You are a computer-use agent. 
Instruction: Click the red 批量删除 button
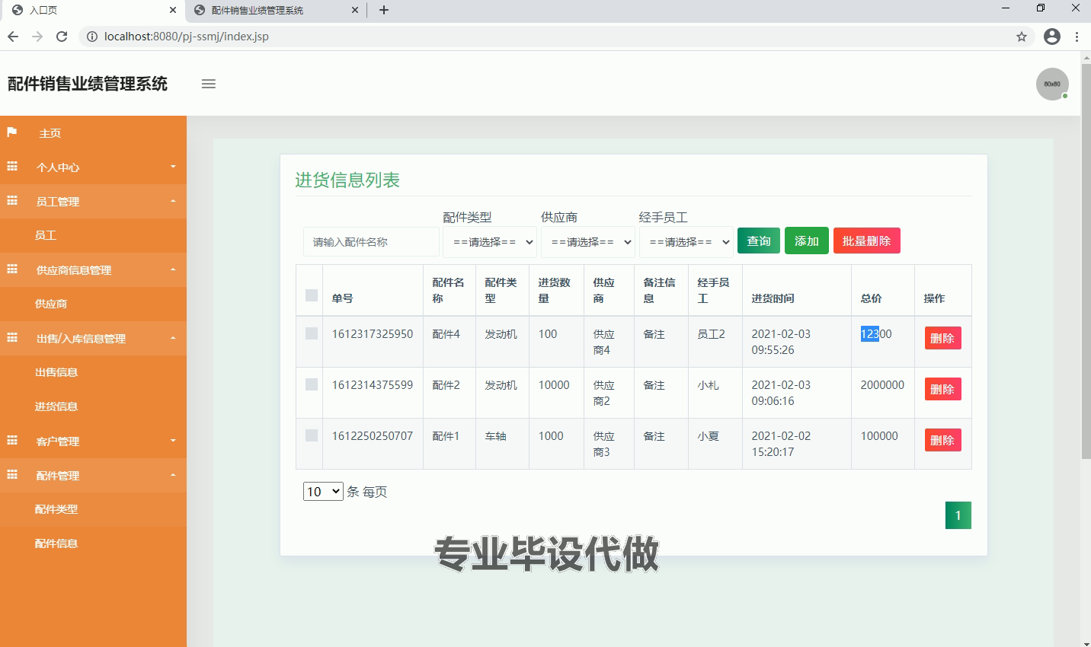click(x=867, y=241)
